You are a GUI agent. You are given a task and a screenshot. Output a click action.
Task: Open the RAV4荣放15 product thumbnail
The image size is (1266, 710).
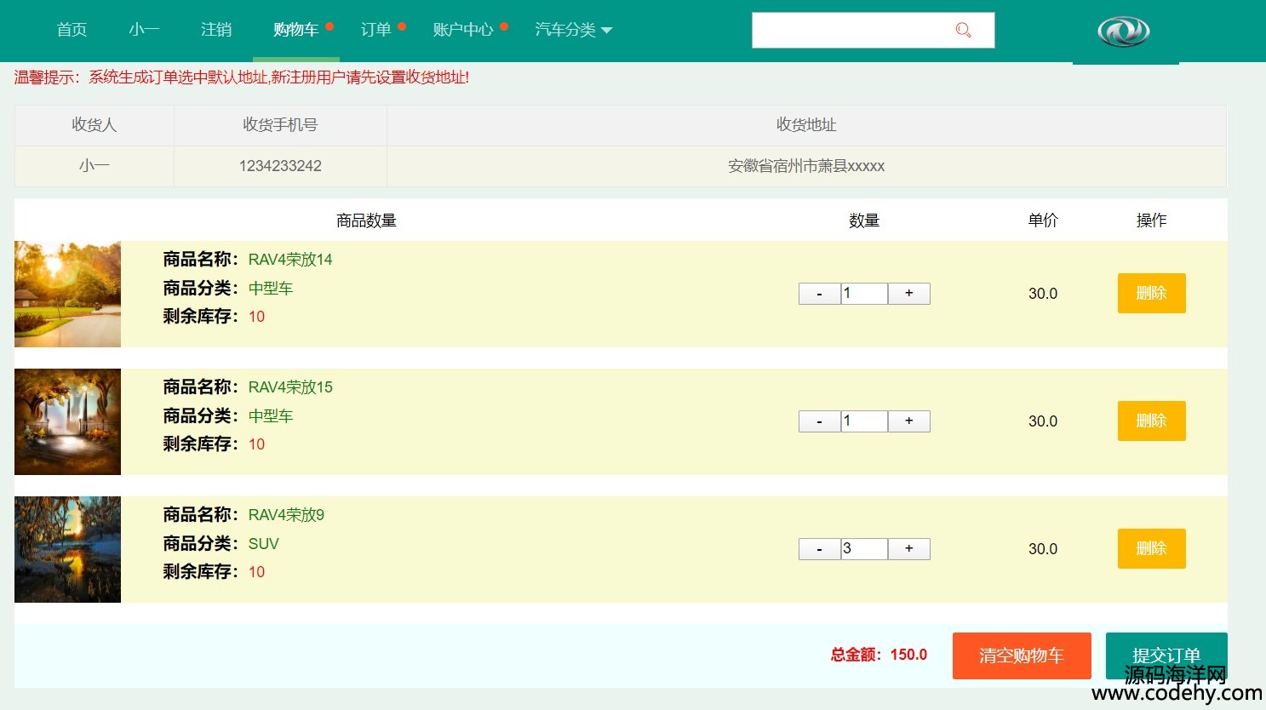(67, 421)
